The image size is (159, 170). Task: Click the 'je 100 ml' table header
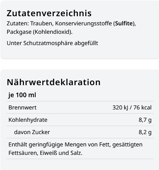click(x=22, y=95)
